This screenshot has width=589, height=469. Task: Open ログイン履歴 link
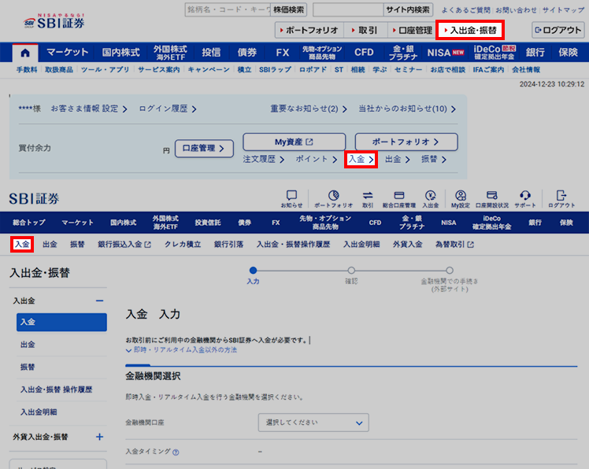point(168,109)
